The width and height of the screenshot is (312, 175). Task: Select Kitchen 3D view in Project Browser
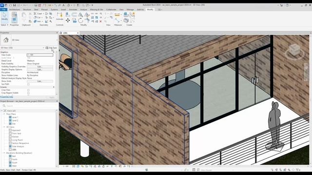[x=15, y=137]
